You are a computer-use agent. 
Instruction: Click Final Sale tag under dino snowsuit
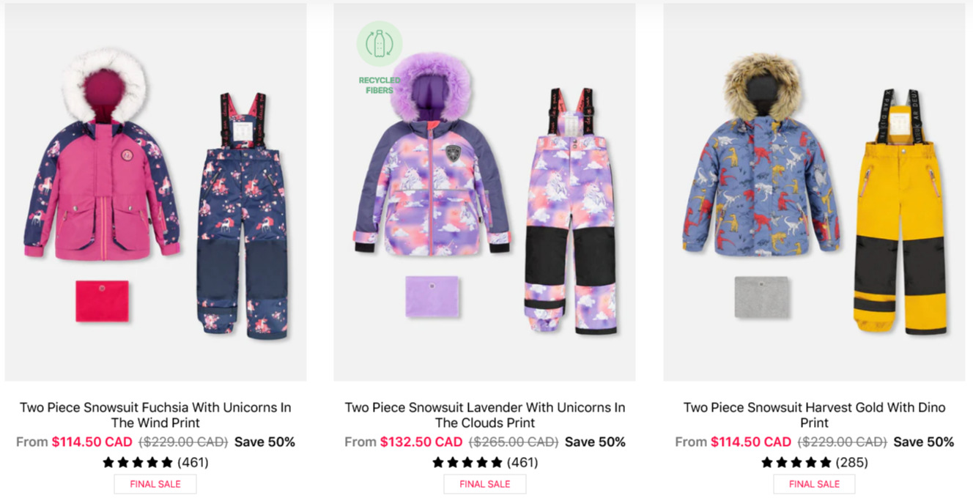point(814,484)
